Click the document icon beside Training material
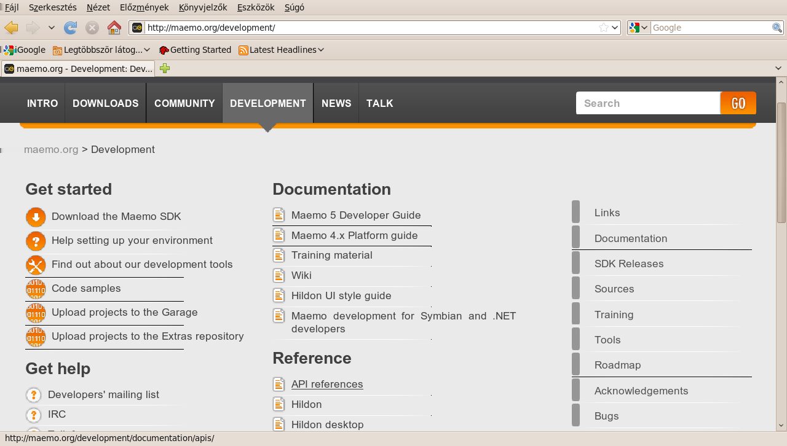Viewport: 787px width, 446px height. click(x=279, y=255)
